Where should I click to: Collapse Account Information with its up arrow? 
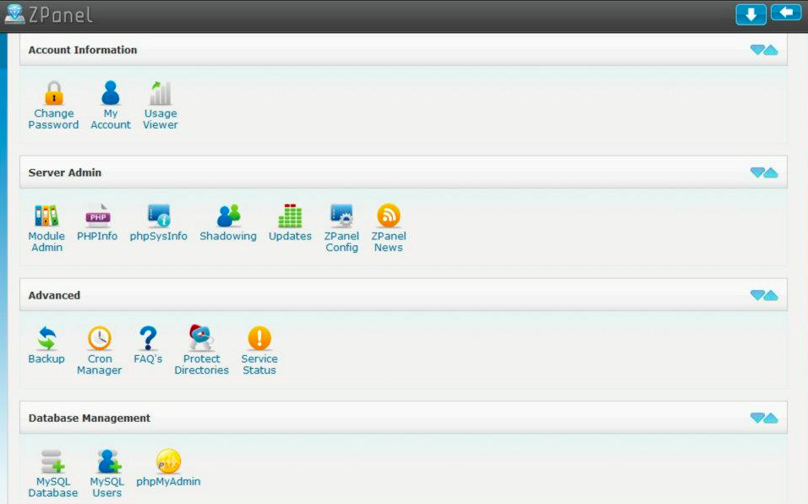click(771, 50)
